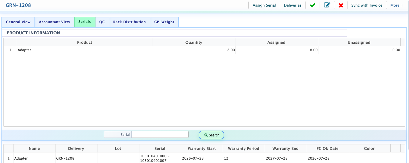Screen dimensions: 409x163
Task: Select the Adapter row in Product Information
Action: point(202,50)
